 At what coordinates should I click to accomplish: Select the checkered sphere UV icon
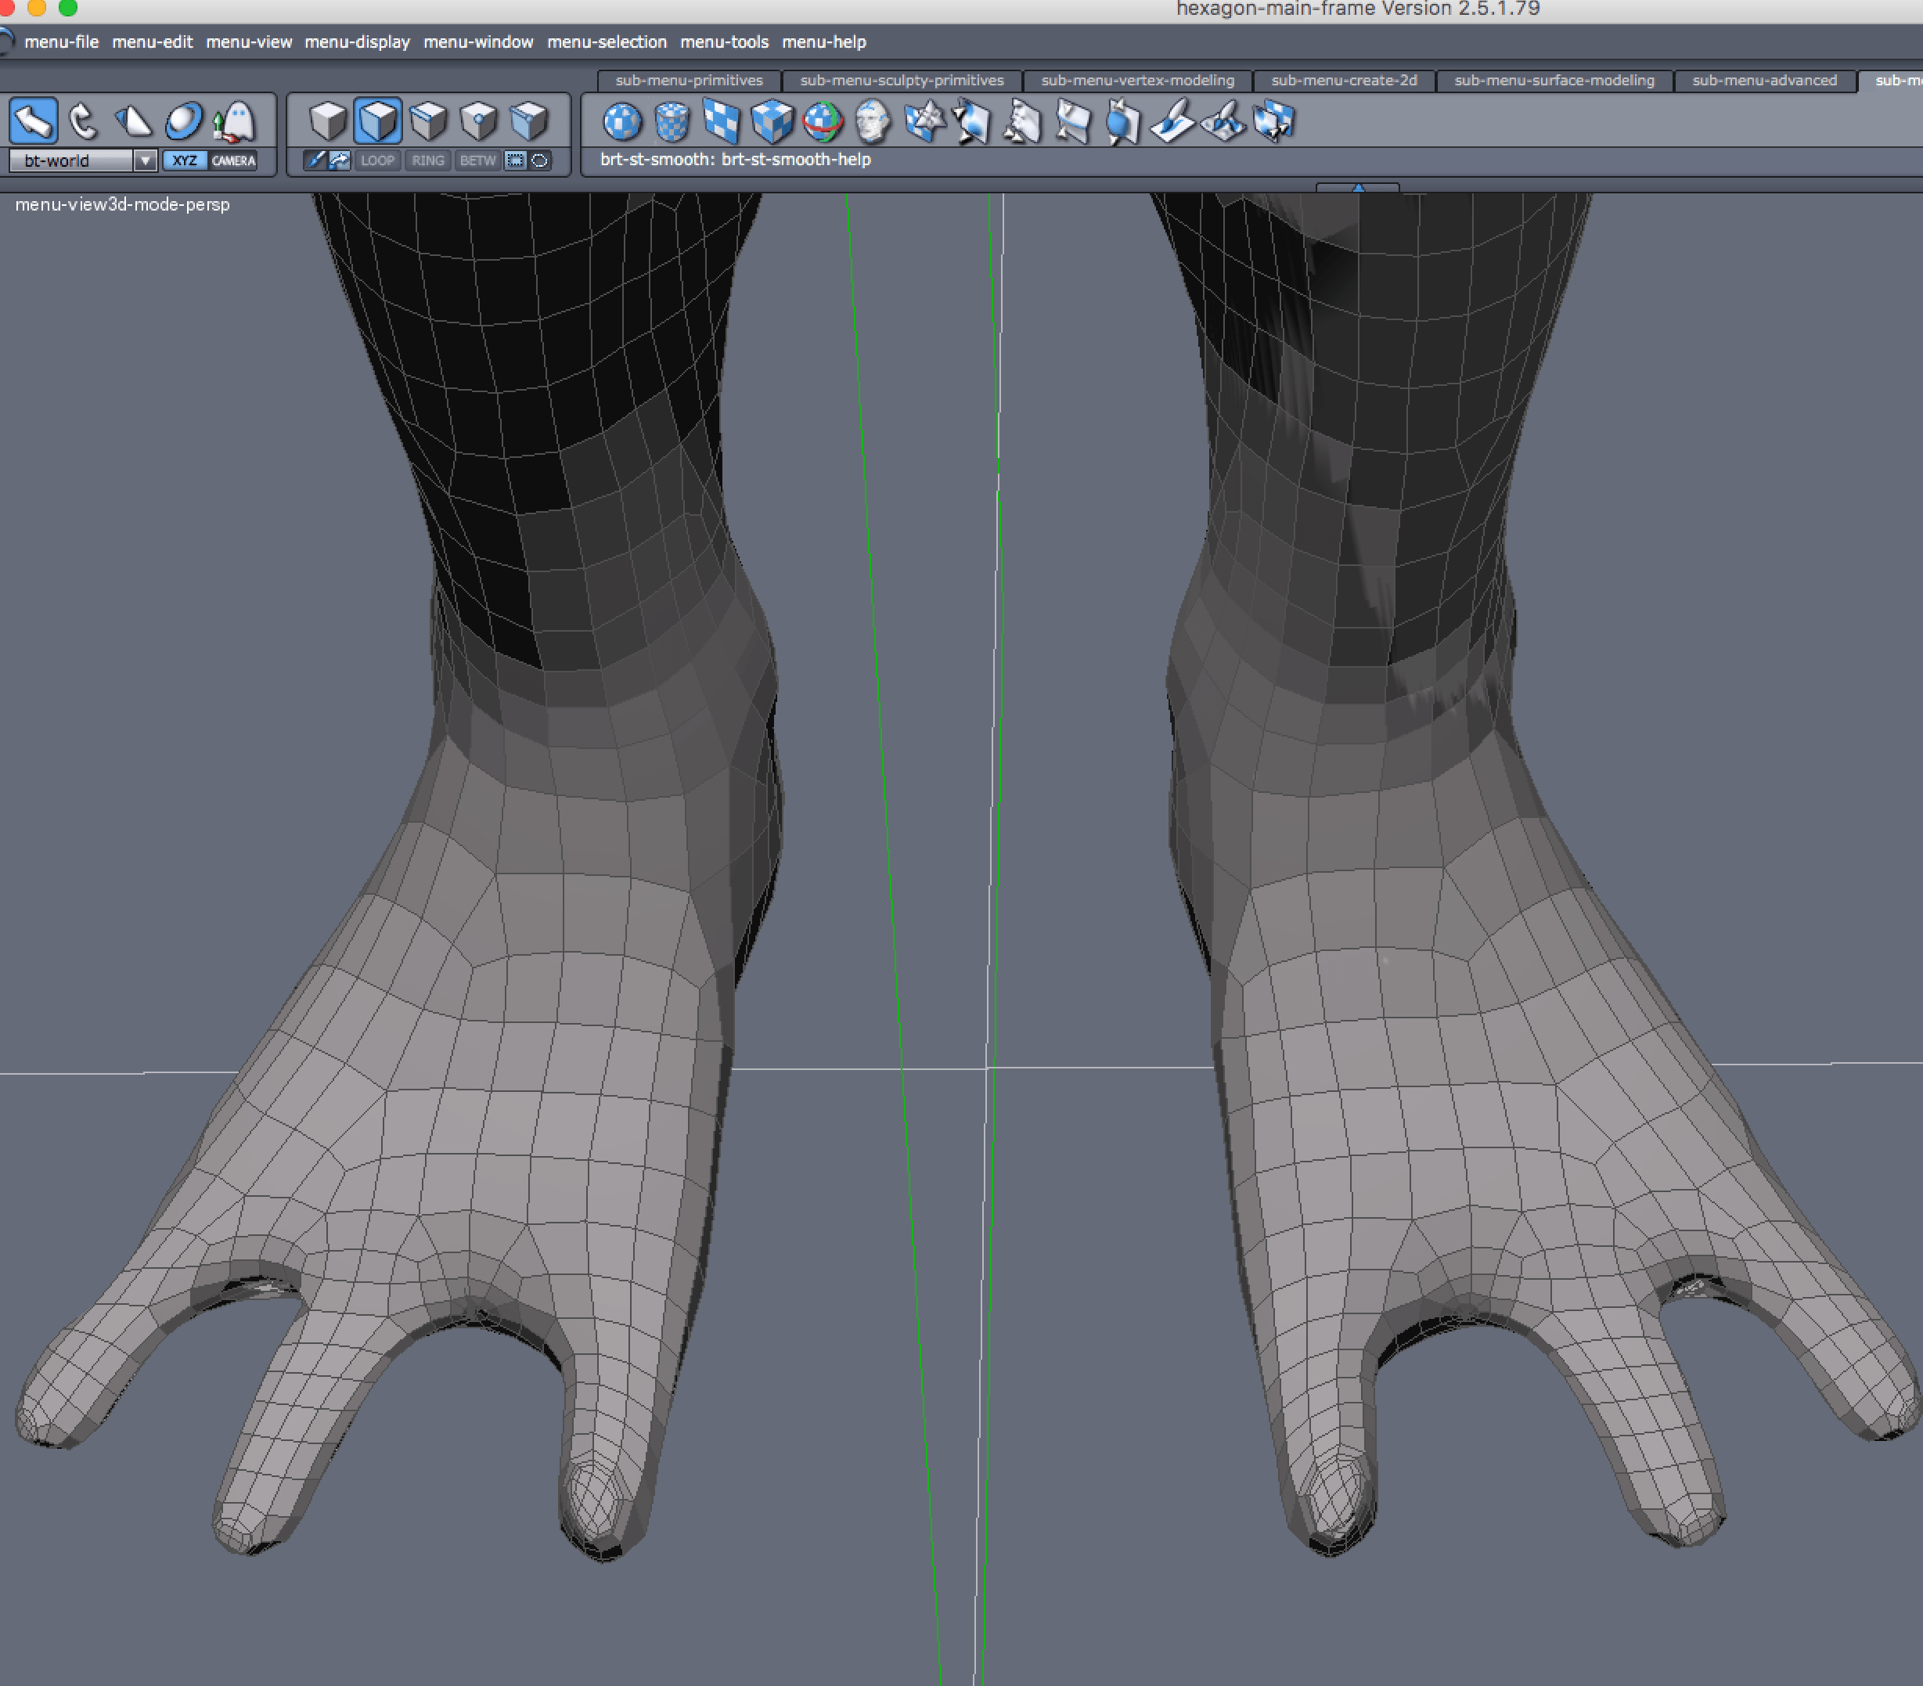pyautogui.click(x=622, y=121)
